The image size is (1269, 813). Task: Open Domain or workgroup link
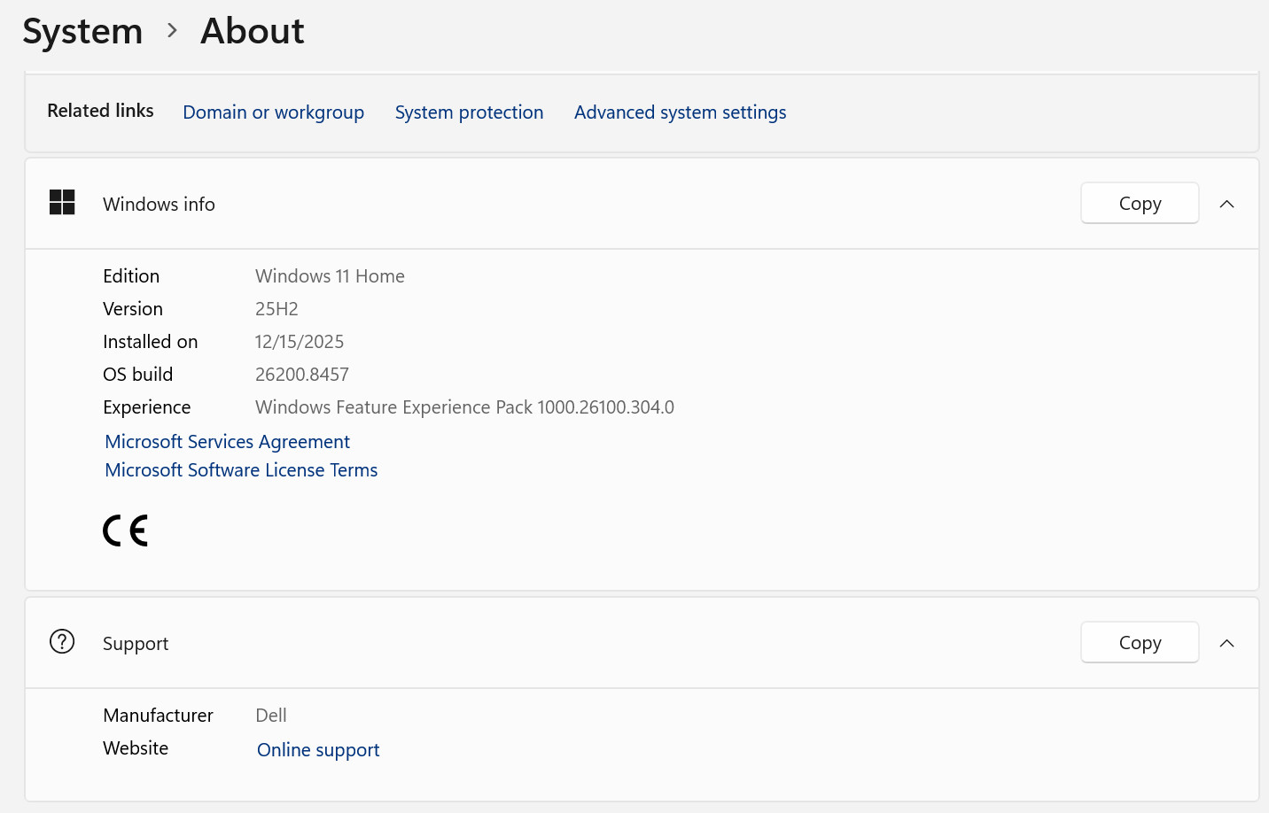[273, 112]
